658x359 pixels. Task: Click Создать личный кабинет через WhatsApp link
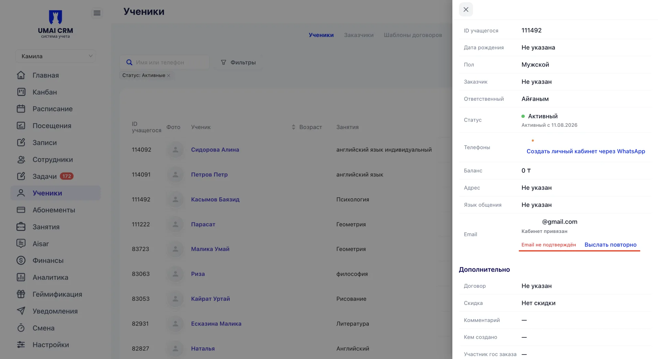pos(586,151)
